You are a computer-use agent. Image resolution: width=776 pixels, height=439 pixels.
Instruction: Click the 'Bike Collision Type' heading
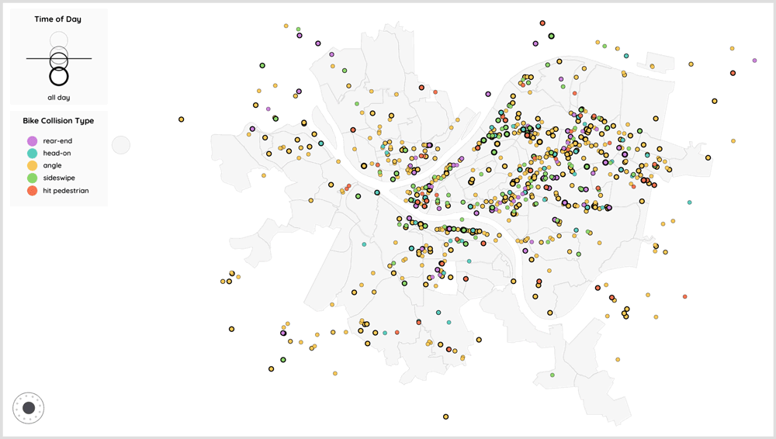click(58, 121)
